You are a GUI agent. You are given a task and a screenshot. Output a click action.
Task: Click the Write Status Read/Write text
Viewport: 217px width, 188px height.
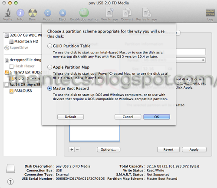155,170
